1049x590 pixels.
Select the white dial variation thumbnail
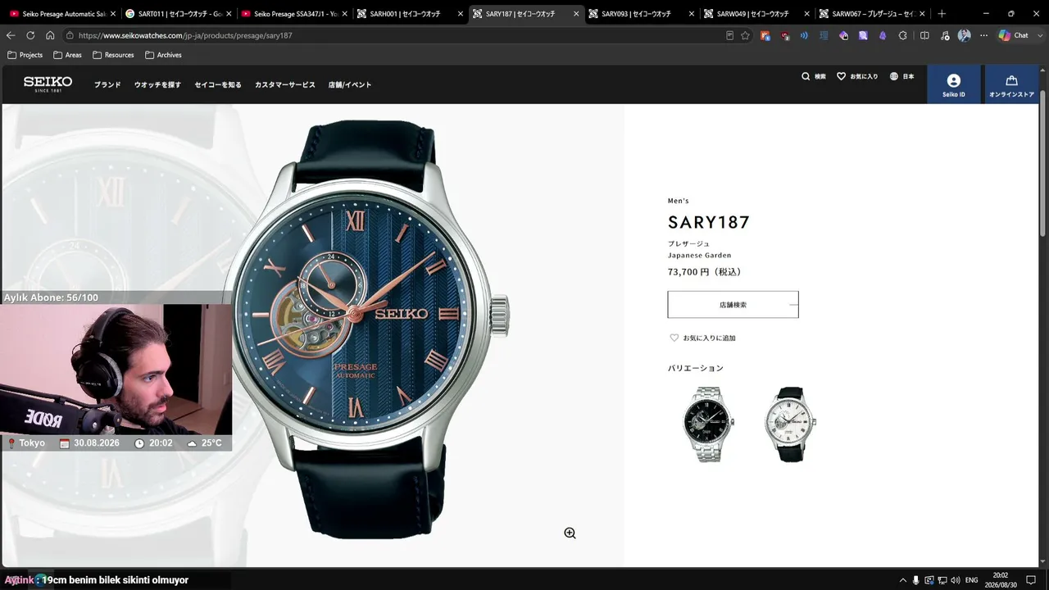[791, 424]
